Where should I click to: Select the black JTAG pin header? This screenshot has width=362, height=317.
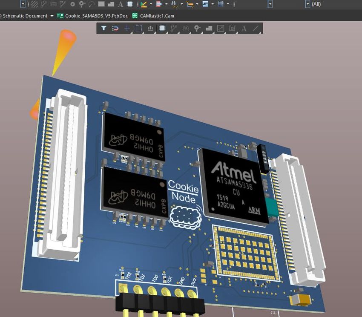[160, 304]
